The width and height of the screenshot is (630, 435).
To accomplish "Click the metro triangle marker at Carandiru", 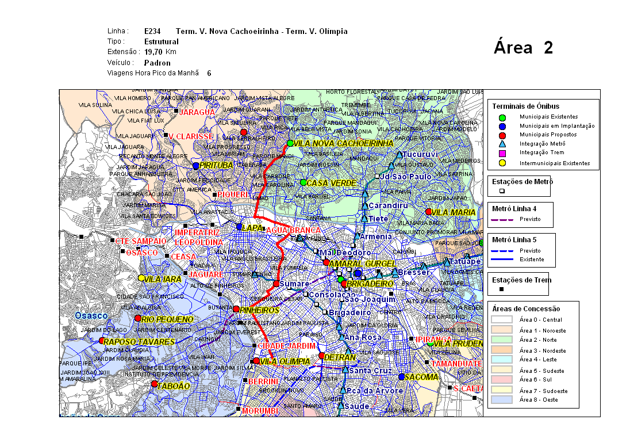I will pyautogui.click(x=365, y=206).
